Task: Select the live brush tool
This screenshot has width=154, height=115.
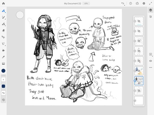Action: [x=3, y=17]
